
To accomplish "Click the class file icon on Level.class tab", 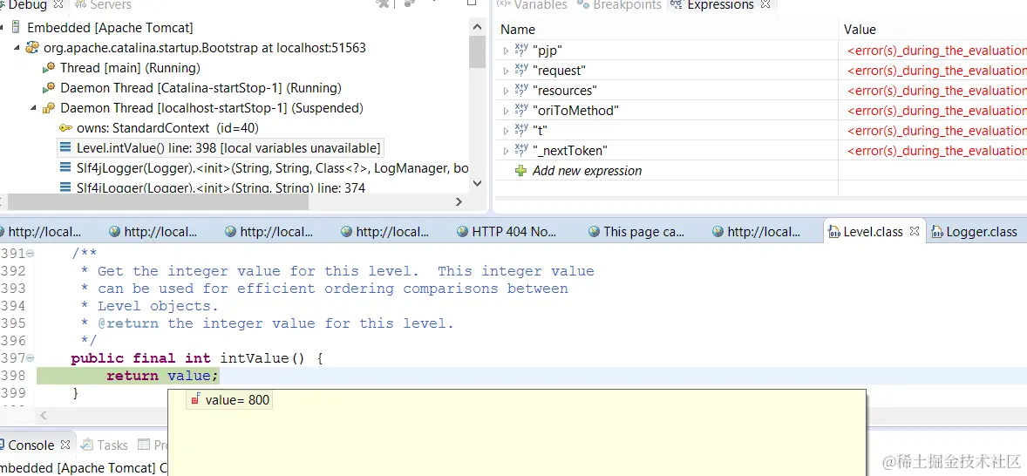I will pos(833,231).
